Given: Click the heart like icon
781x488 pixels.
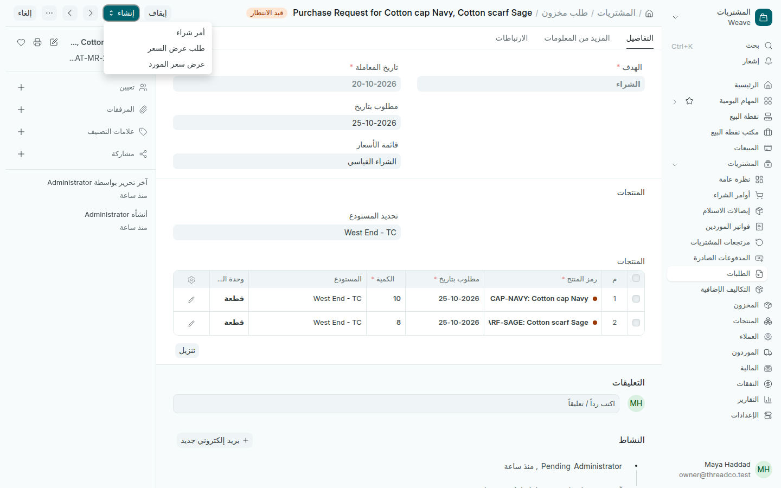Looking at the screenshot, I should coord(21,42).
